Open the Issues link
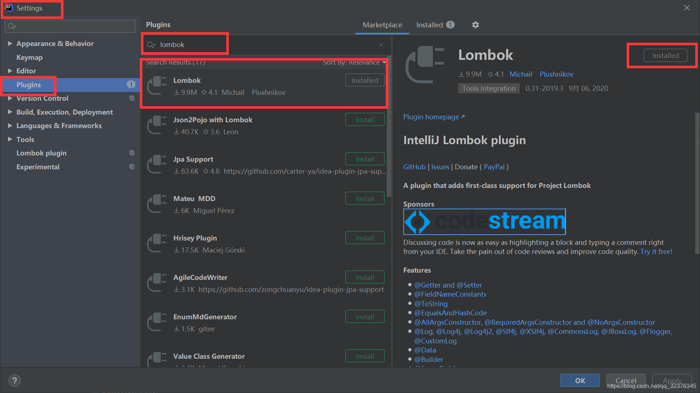 [x=440, y=167]
